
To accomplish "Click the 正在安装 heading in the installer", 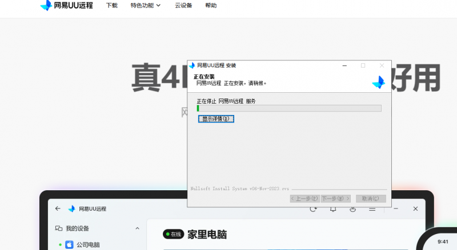I will pos(204,77).
